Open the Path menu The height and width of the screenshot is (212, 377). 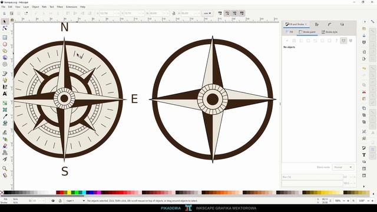pyautogui.click(x=44, y=7)
